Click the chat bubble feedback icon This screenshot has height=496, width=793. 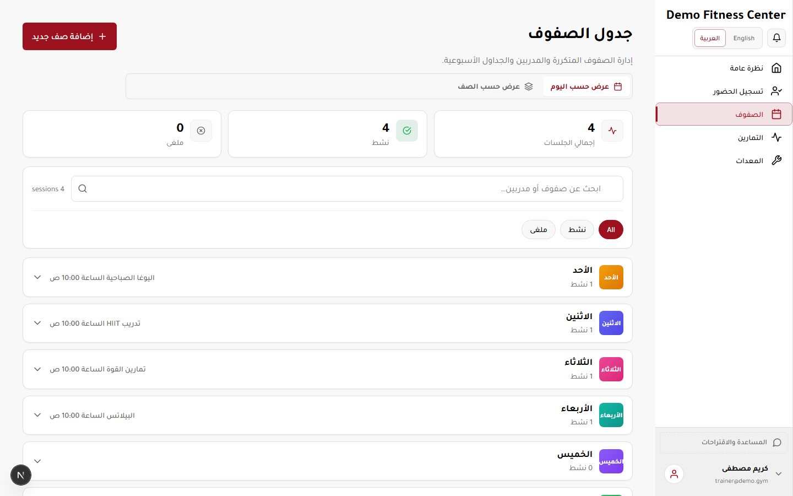coord(777,443)
